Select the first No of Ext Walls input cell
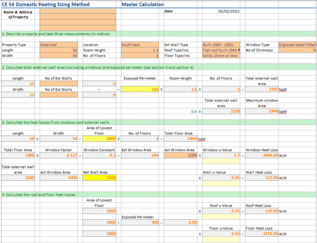This screenshot has width=317, height=243. coord(58,84)
